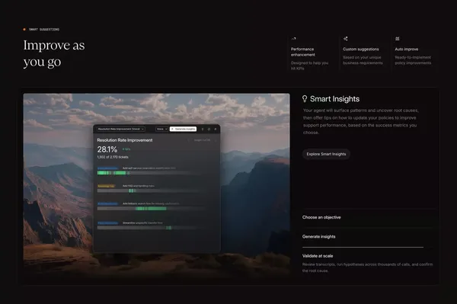Viewport: 457px width, 304px height.
Task: Click the Explore Smart Insights button
Action: tap(326, 154)
